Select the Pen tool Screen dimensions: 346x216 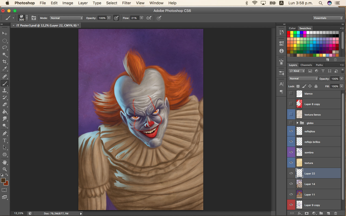click(x=5, y=133)
